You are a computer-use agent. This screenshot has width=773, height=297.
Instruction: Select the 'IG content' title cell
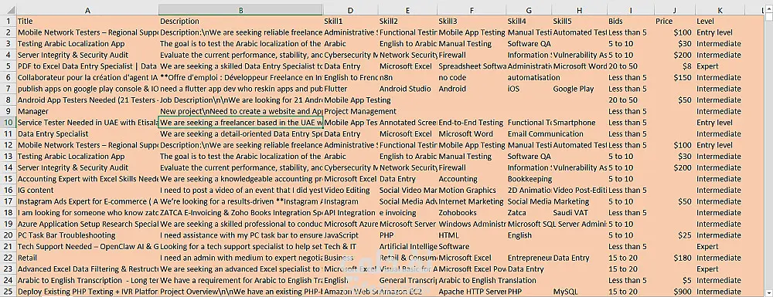coord(88,191)
